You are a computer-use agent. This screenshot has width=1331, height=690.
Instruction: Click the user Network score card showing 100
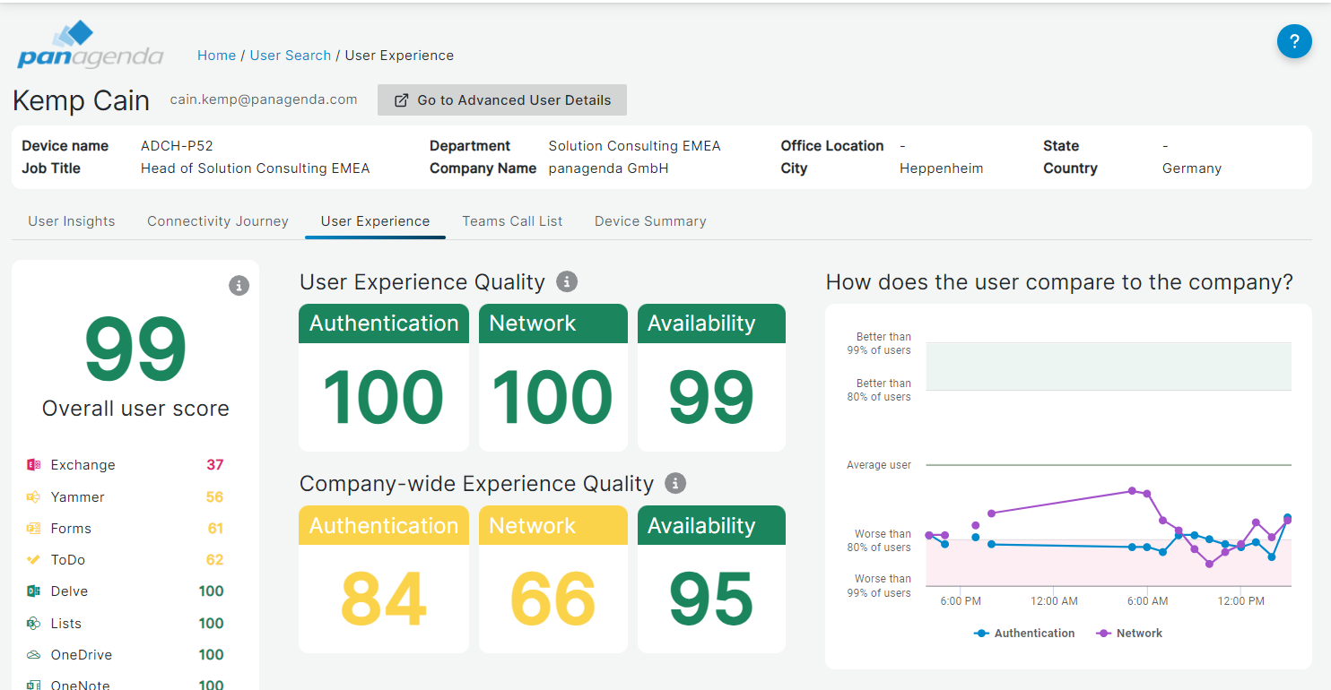[553, 377]
